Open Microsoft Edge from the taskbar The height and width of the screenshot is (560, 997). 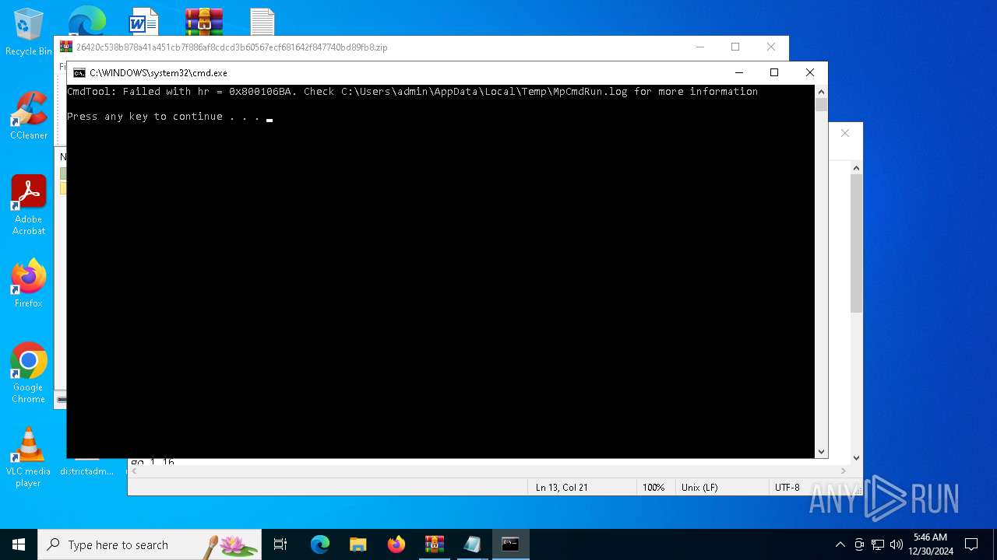(x=320, y=544)
